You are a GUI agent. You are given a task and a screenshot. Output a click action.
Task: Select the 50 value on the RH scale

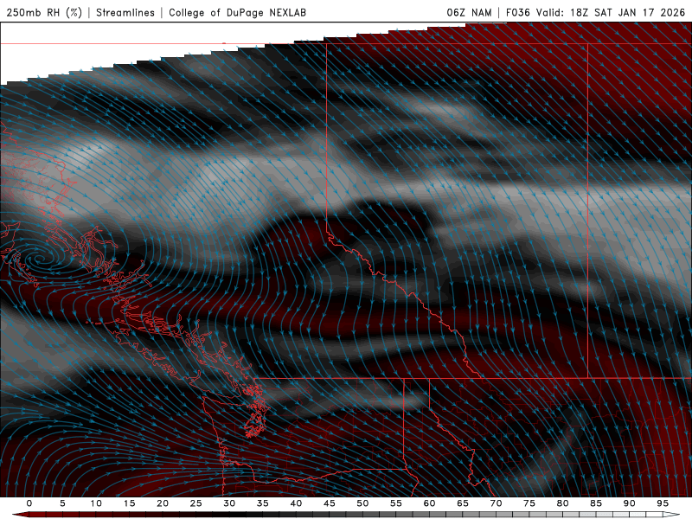tap(362, 503)
